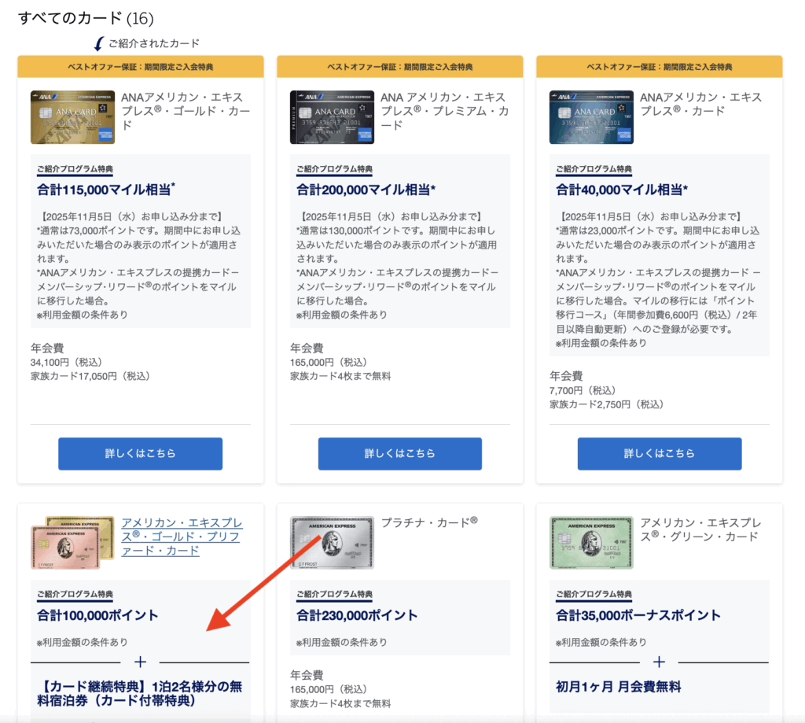Click plus icon under 合計100,000ポイント
This screenshot has height=723, width=805.
point(141,662)
